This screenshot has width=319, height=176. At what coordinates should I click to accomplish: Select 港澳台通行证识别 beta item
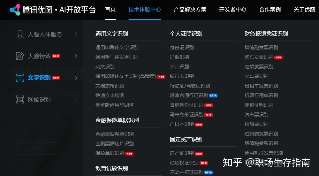(x=194, y=96)
